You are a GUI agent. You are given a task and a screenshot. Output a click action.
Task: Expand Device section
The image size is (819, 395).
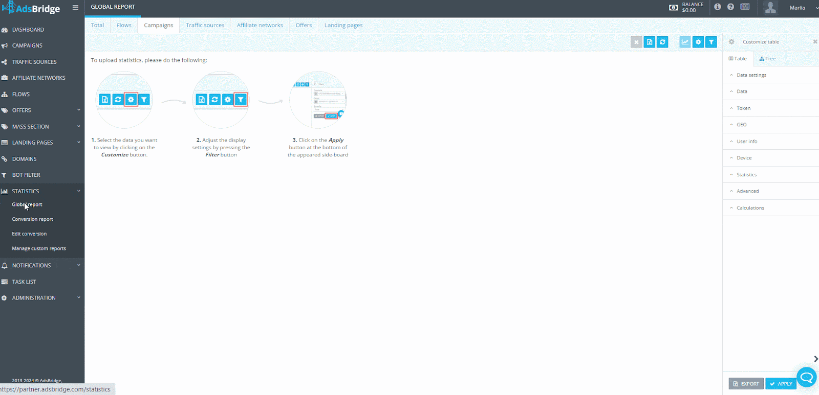771,158
